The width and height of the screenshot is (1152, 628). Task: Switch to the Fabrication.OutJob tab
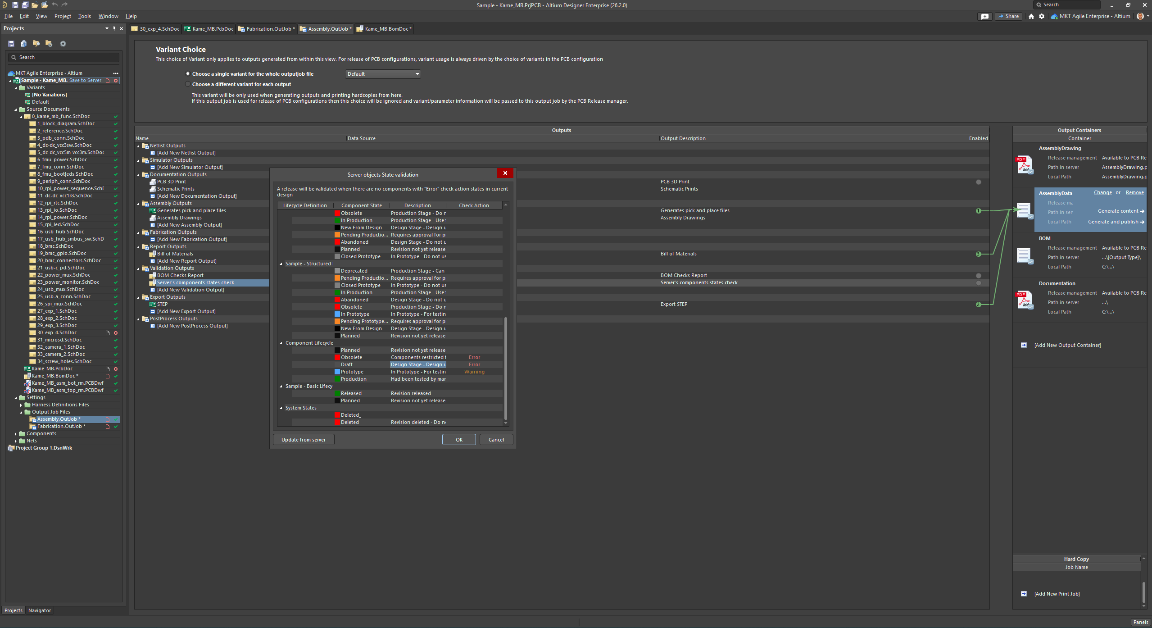click(x=266, y=28)
